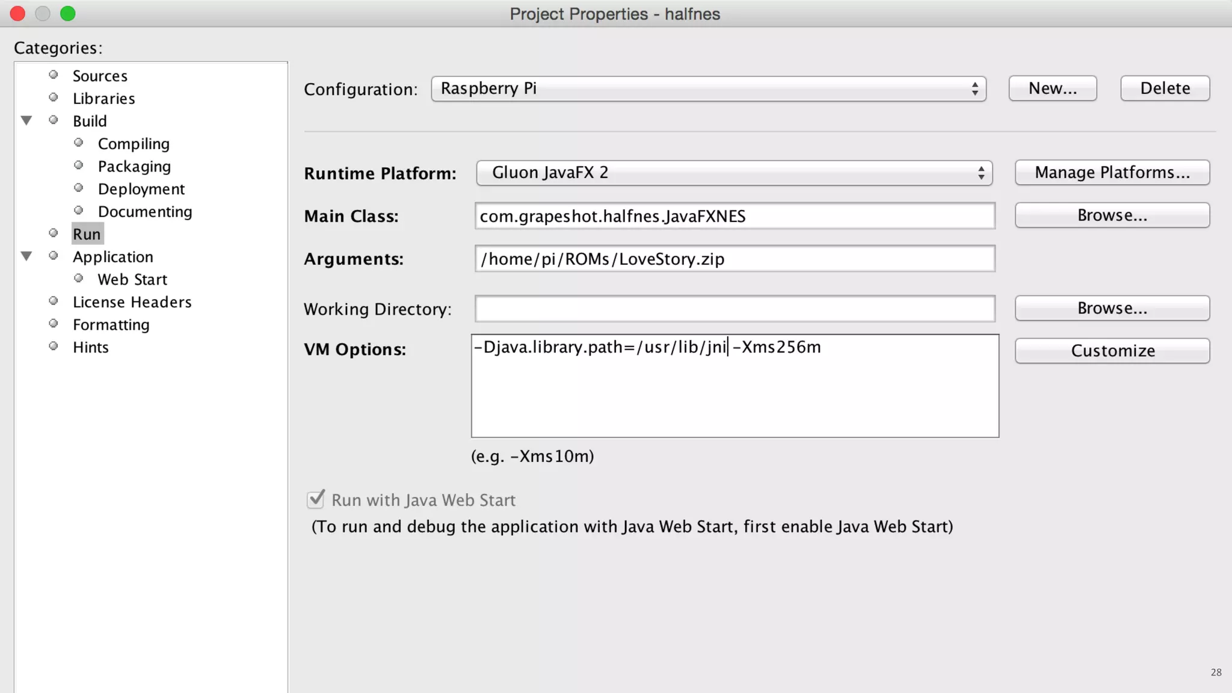Screen dimensions: 1232x693
Task: Click the bullet icon next to Formatting
Action: [54, 324]
